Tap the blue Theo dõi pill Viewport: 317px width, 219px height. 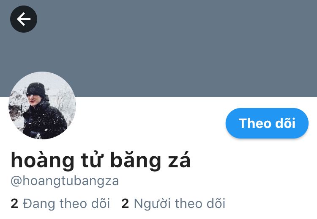click(267, 123)
